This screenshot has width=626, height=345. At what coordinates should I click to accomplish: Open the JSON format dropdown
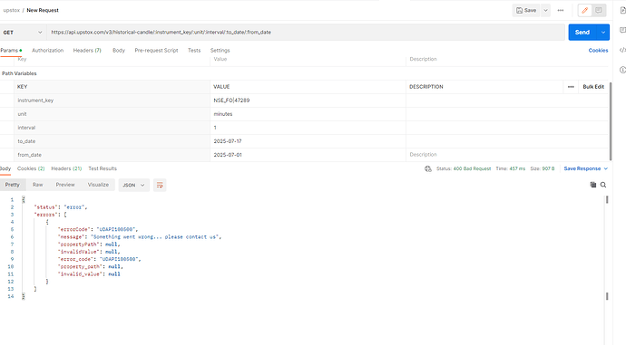pyautogui.click(x=133, y=185)
